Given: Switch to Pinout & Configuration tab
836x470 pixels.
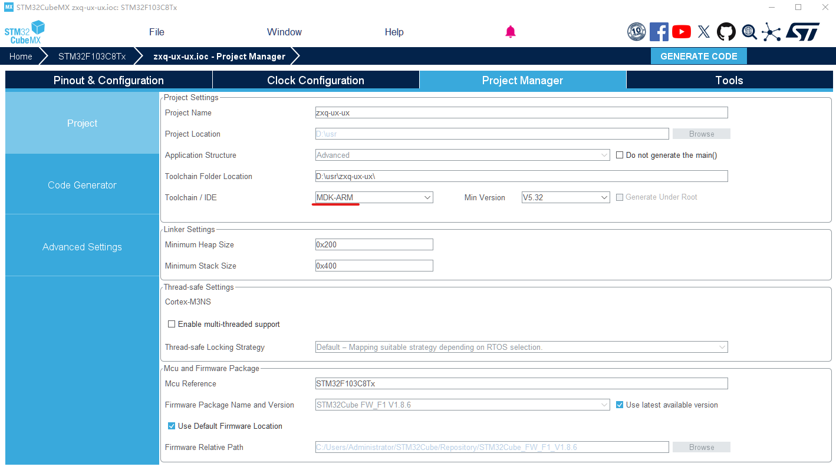Looking at the screenshot, I should tap(108, 80).
